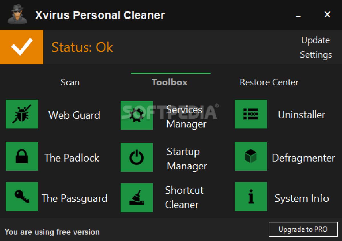Click the Web Guard text label
The image size is (342, 241).
point(74,115)
